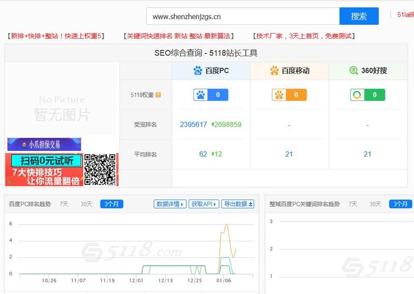Select 7天 in 整域百度PC关键词排名趋势 chart
This screenshot has height=294, width=414.
(x=353, y=204)
